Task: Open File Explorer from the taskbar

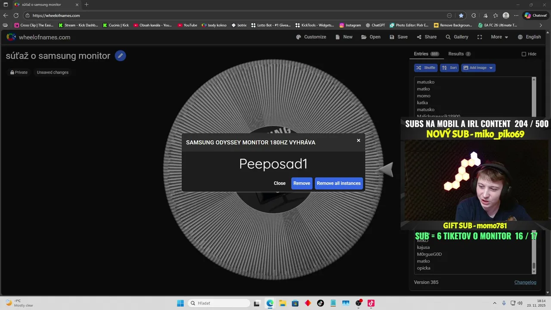Action: (x=282, y=303)
